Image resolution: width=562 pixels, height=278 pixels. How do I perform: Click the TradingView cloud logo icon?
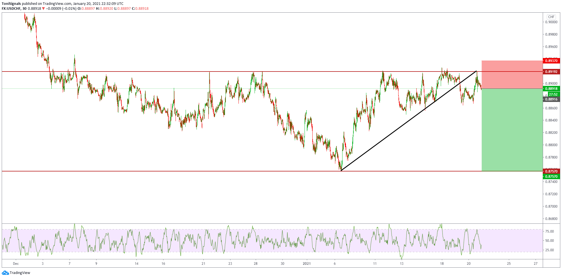[x=5, y=273]
